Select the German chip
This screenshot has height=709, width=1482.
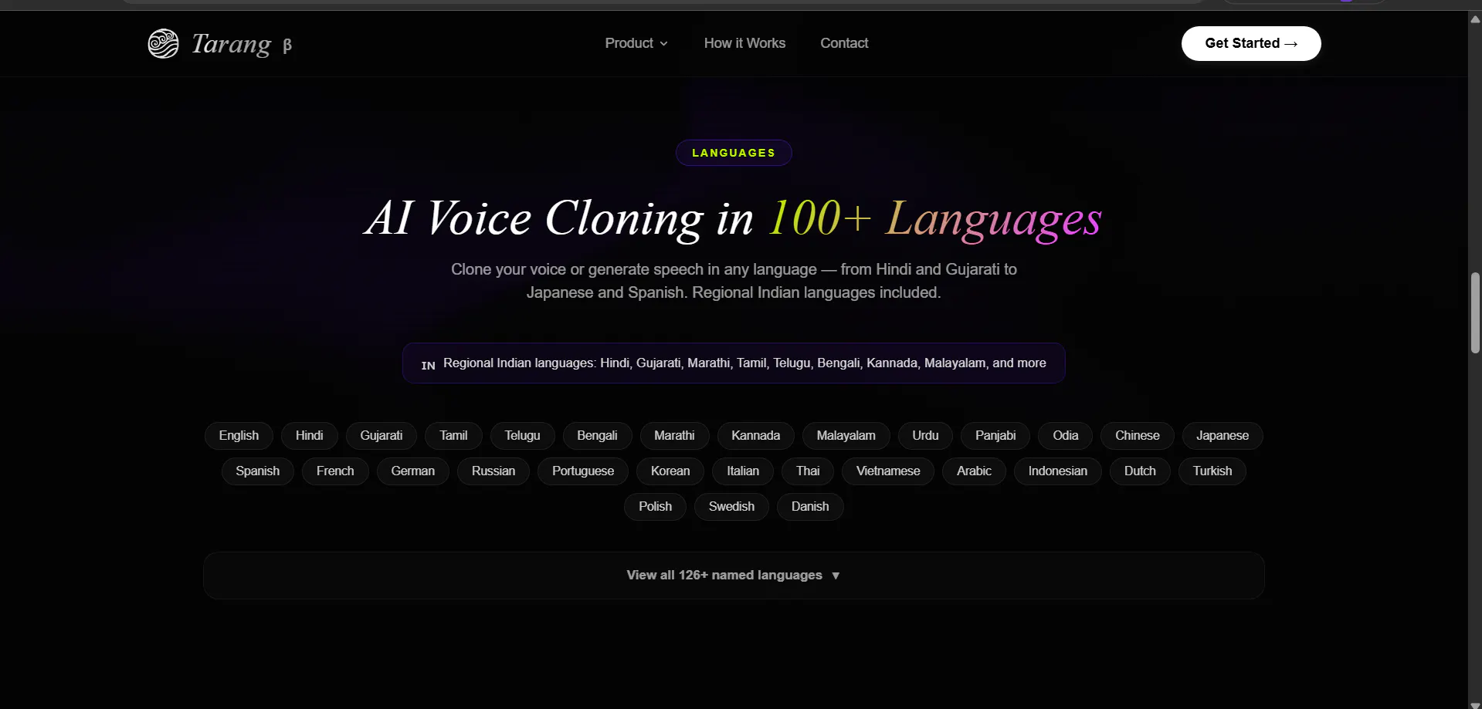(413, 471)
